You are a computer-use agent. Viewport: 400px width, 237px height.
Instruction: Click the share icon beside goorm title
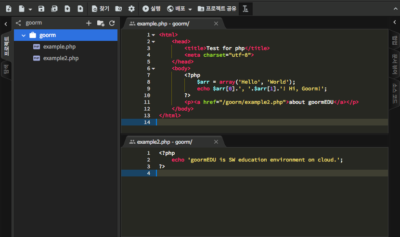point(18,23)
